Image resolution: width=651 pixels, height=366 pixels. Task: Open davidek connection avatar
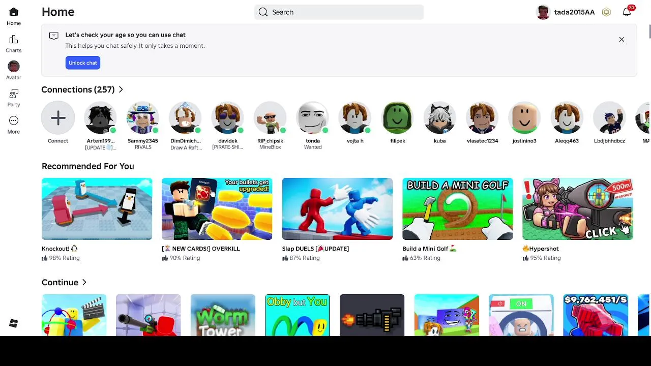(x=228, y=118)
